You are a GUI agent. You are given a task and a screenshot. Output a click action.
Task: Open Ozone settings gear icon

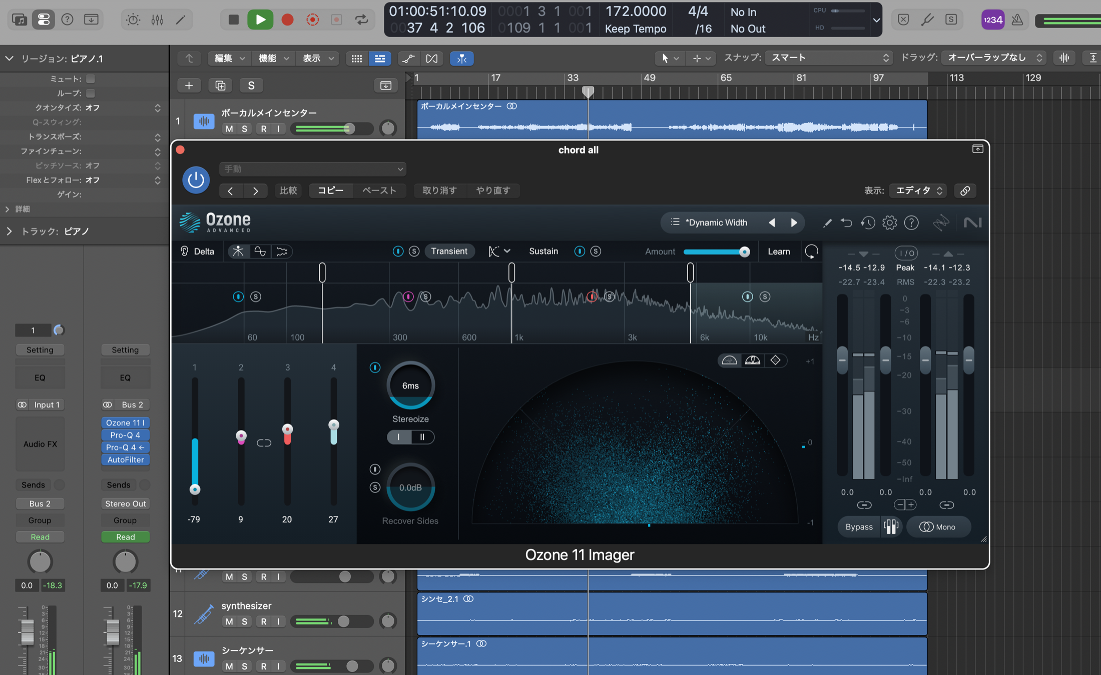(x=889, y=222)
